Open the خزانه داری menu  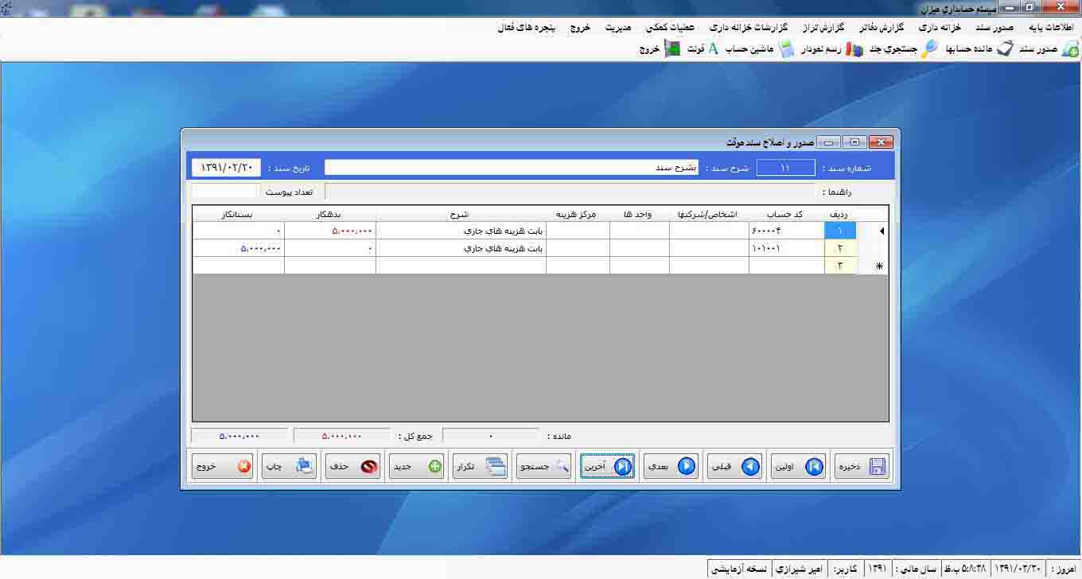pyautogui.click(x=940, y=27)
